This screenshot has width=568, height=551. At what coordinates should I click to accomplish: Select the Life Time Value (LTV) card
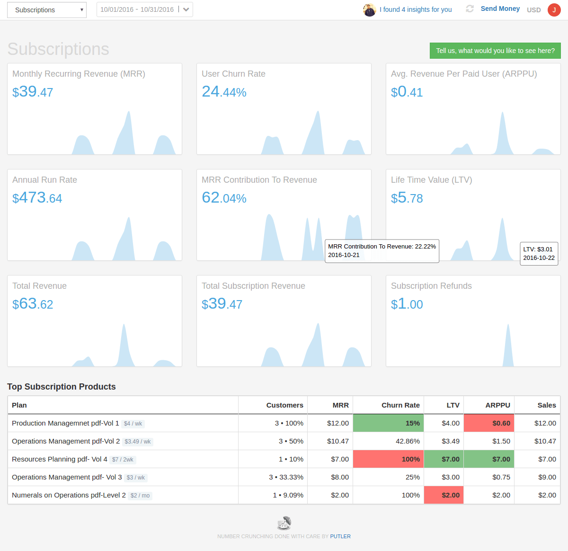tap(473, 199)
